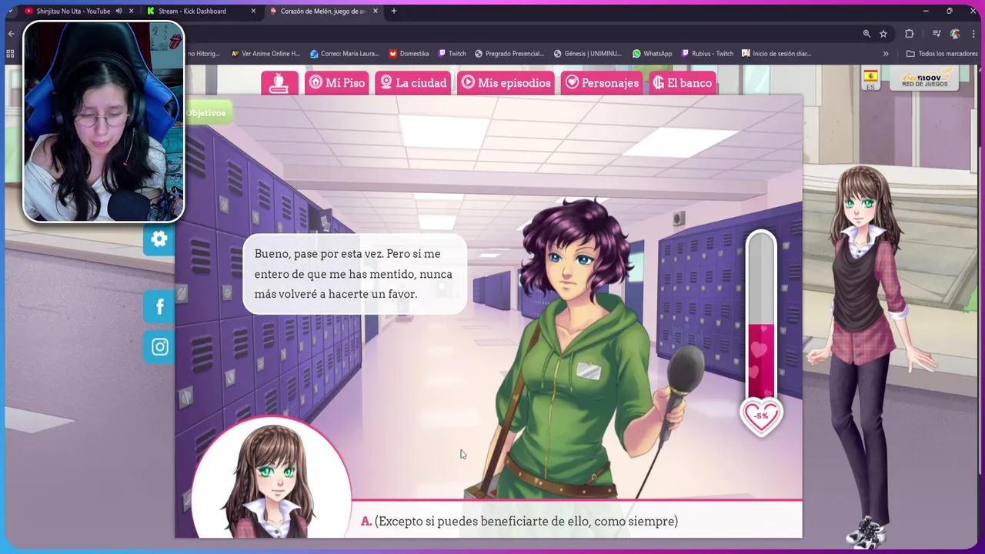Mute the YouTube tab audio icon
This screenshot has height=554, width=985.
pos(119,11)
